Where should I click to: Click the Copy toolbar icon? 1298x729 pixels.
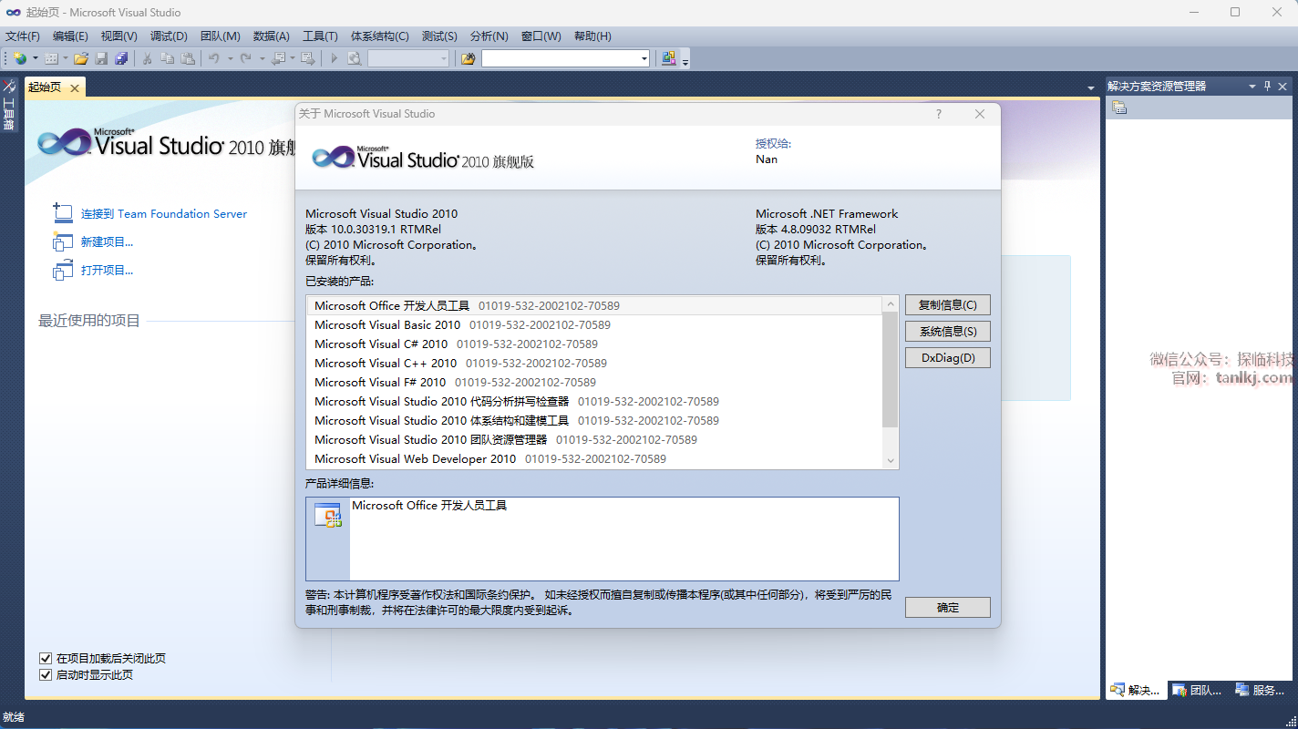click(x=167, y=58)
